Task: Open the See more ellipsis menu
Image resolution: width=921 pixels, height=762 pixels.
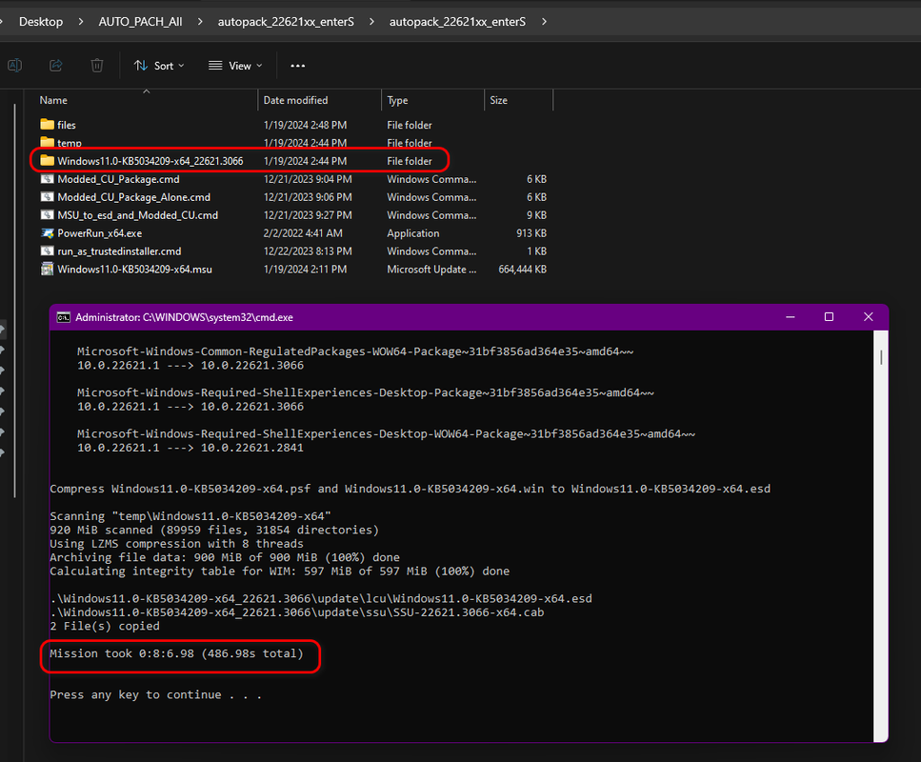Action: 298,66
